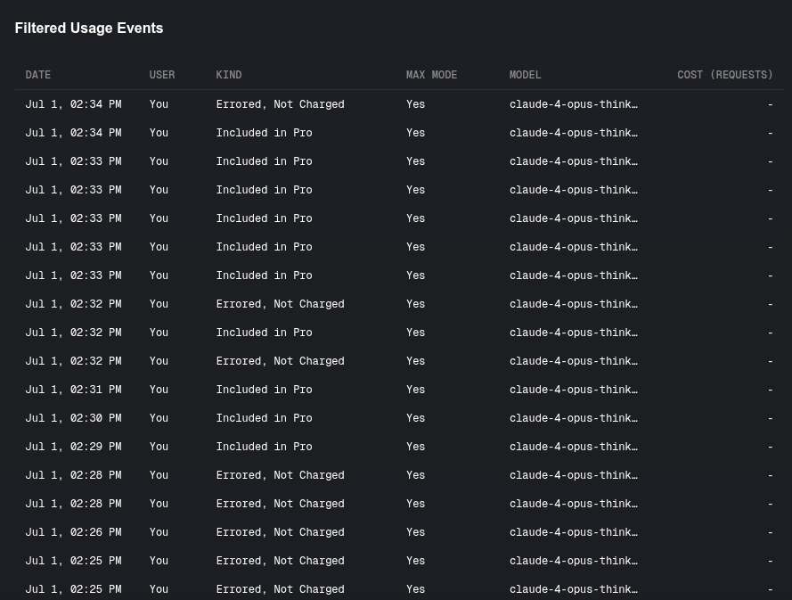Image resolution: width=792 pixels, height=600 pixels.
Task: Click "You" in the 02:29 PM row
Action: click(159, 447)
